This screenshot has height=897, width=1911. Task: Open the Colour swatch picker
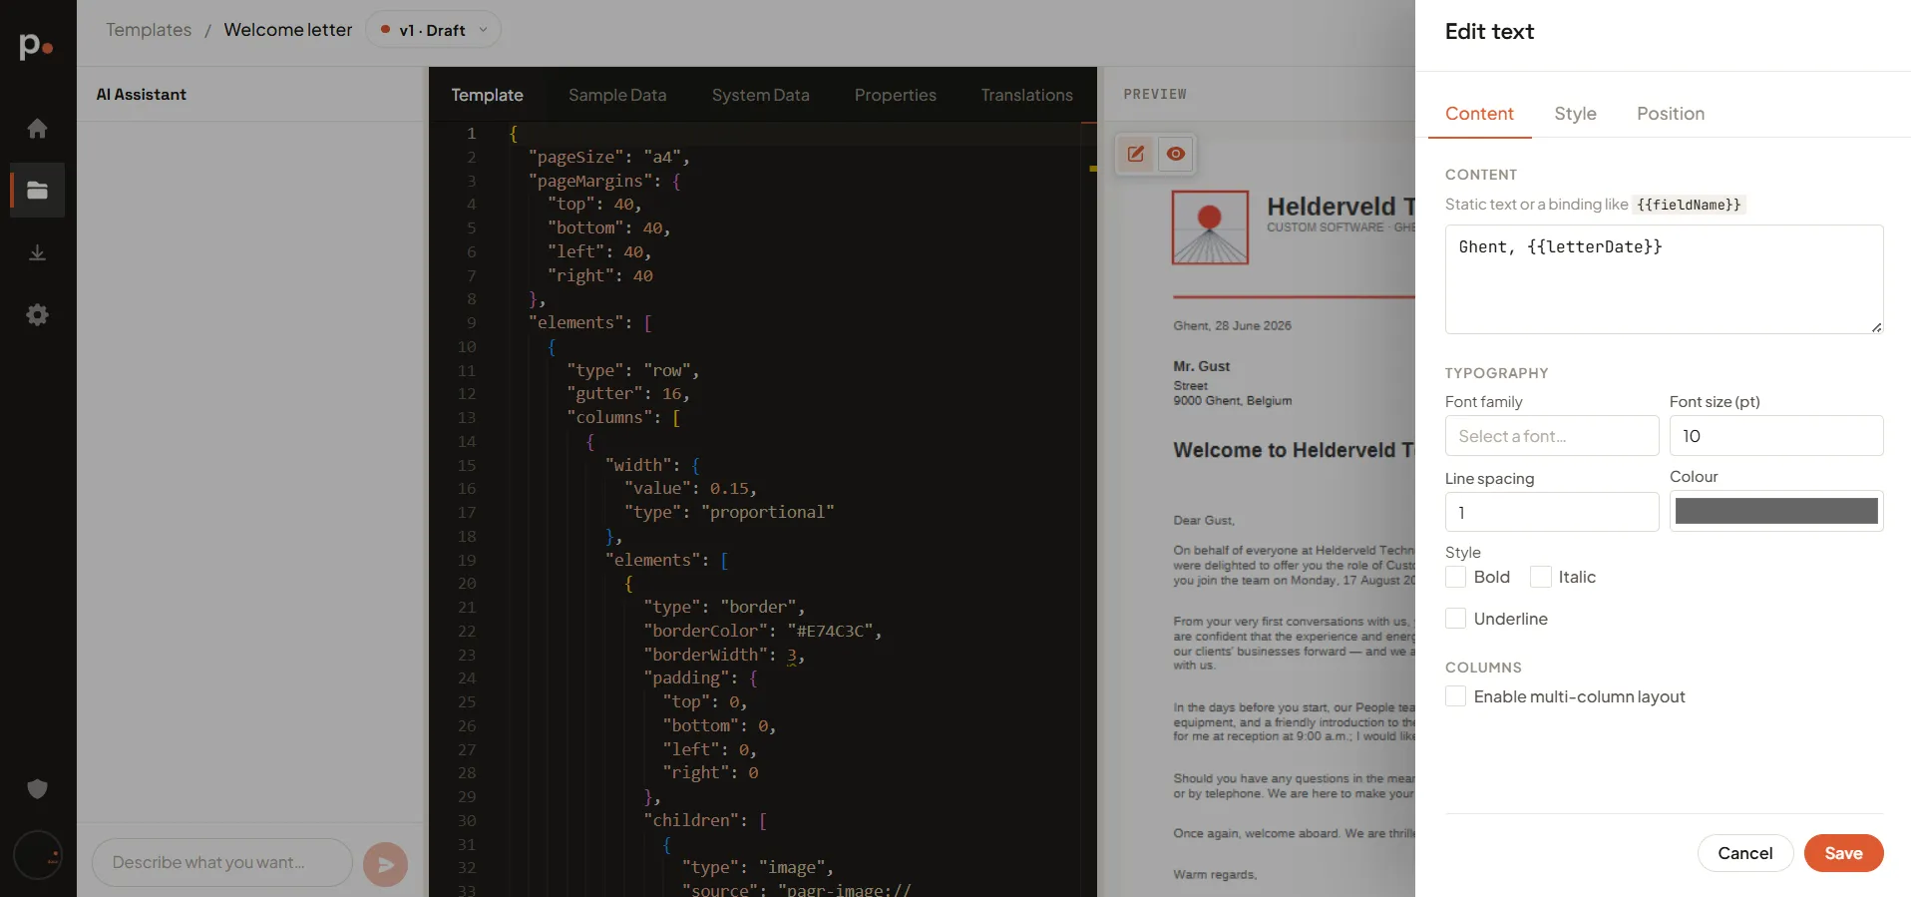pyautogui.click(x=1776, y=512)
